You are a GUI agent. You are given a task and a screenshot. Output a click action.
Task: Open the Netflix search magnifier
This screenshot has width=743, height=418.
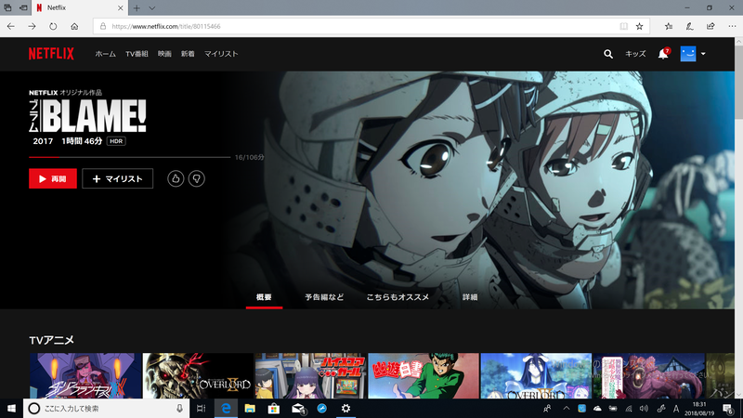pos(608,54)
